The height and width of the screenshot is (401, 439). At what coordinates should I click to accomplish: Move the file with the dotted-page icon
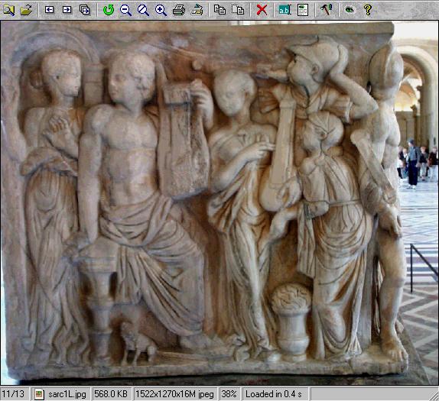pyautogui.click(x=238, y=10)
